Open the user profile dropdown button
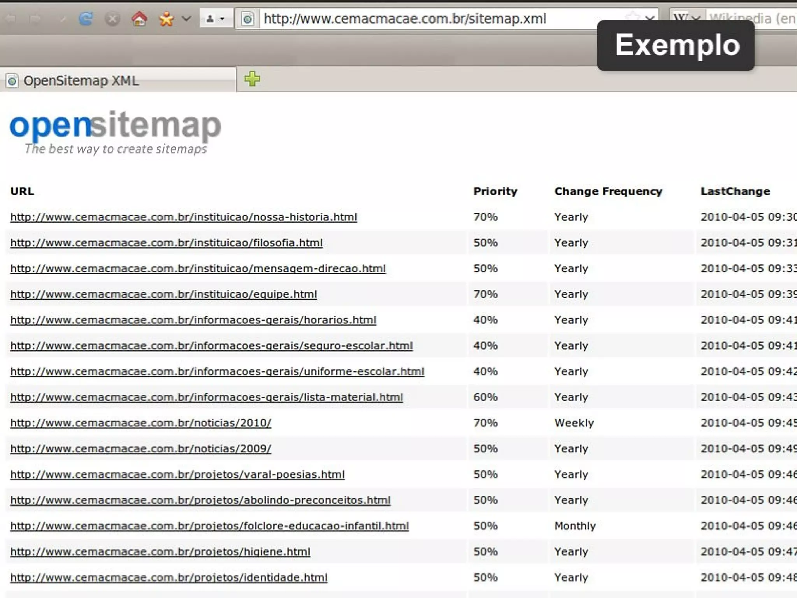This screenshot has width=797, height=598. pyautogui.click(x=215, y=18)
